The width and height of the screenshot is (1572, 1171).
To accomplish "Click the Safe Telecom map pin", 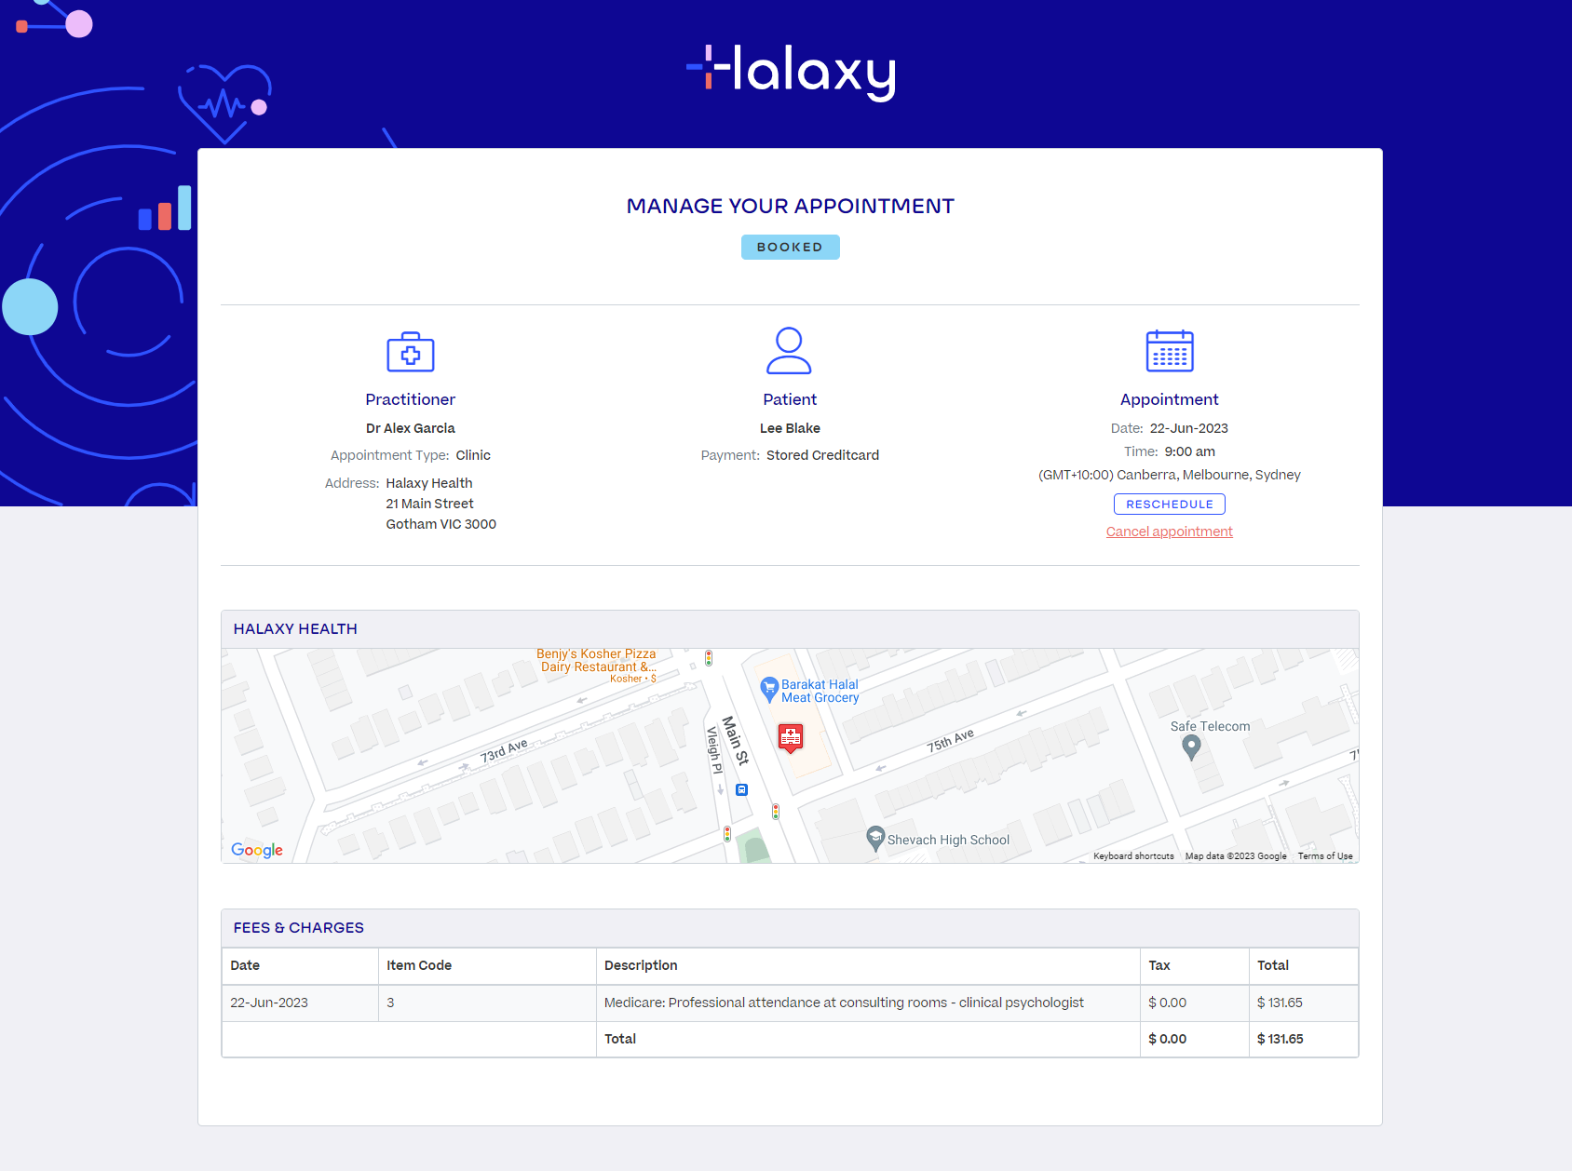I will (1190, 746).
